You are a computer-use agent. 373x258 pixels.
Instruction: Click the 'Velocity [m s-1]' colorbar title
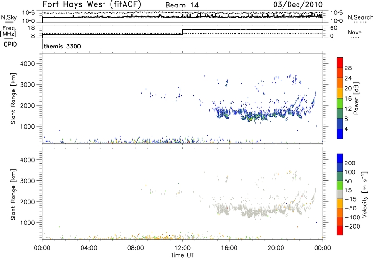(365, 194)
